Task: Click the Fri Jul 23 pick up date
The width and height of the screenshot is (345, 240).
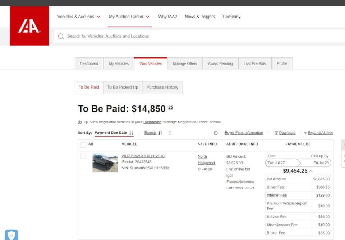Action: point(321,163)
